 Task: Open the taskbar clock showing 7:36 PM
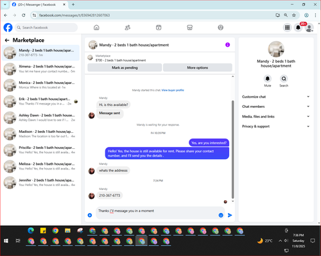pos(299,241)
